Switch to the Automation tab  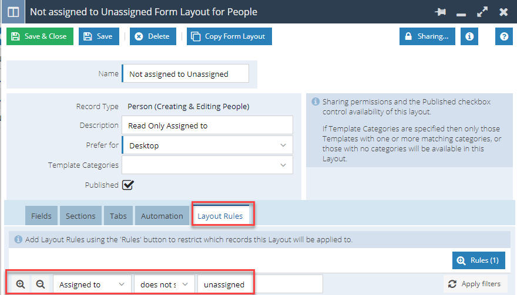(162, 216)
